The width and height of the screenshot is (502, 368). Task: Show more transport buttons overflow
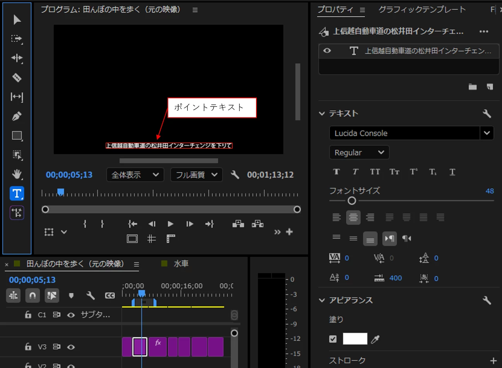coord(277,232)
